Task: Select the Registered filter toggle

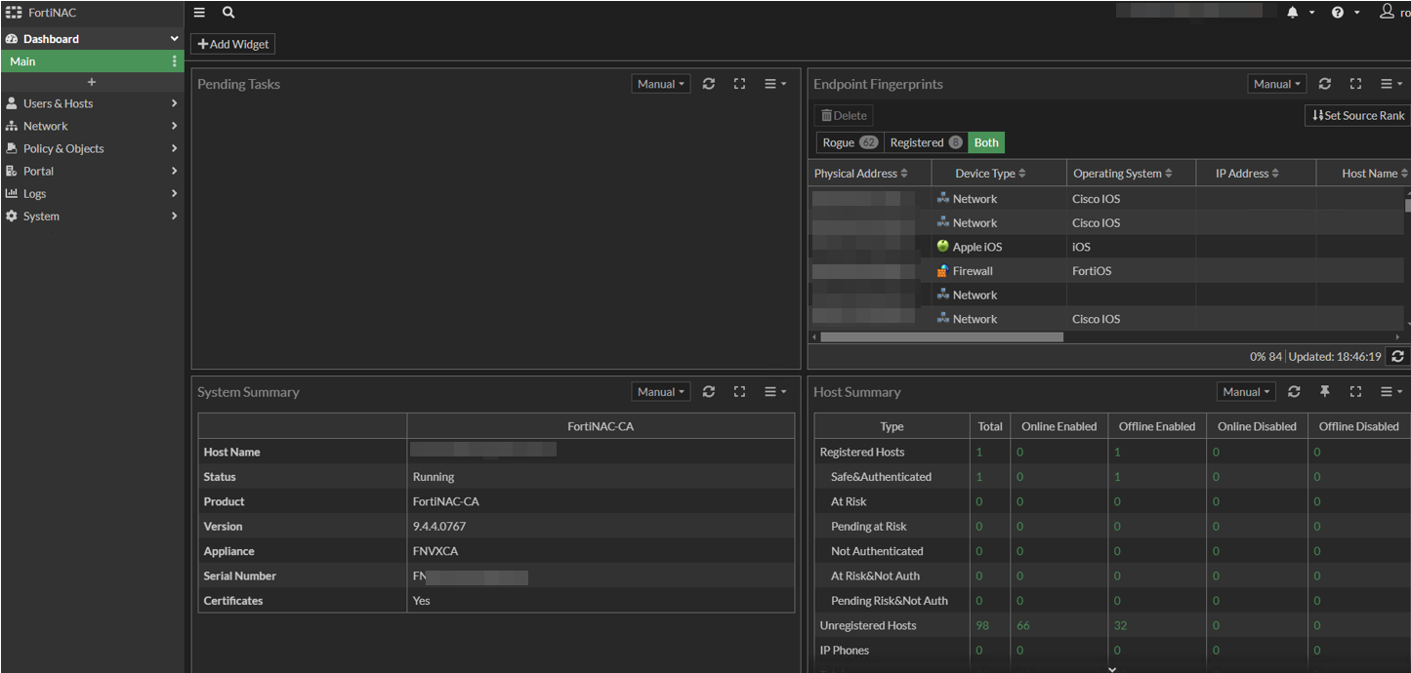Action: pyautogui.click(x=926, y=142)
